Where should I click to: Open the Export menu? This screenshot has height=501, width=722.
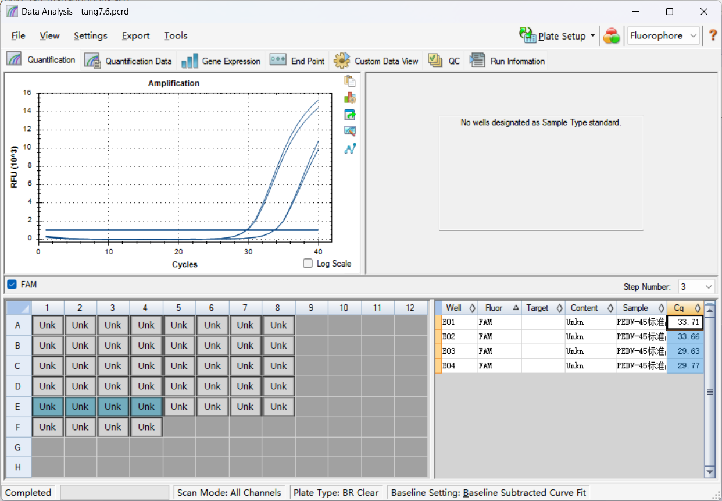click(135, 35)
